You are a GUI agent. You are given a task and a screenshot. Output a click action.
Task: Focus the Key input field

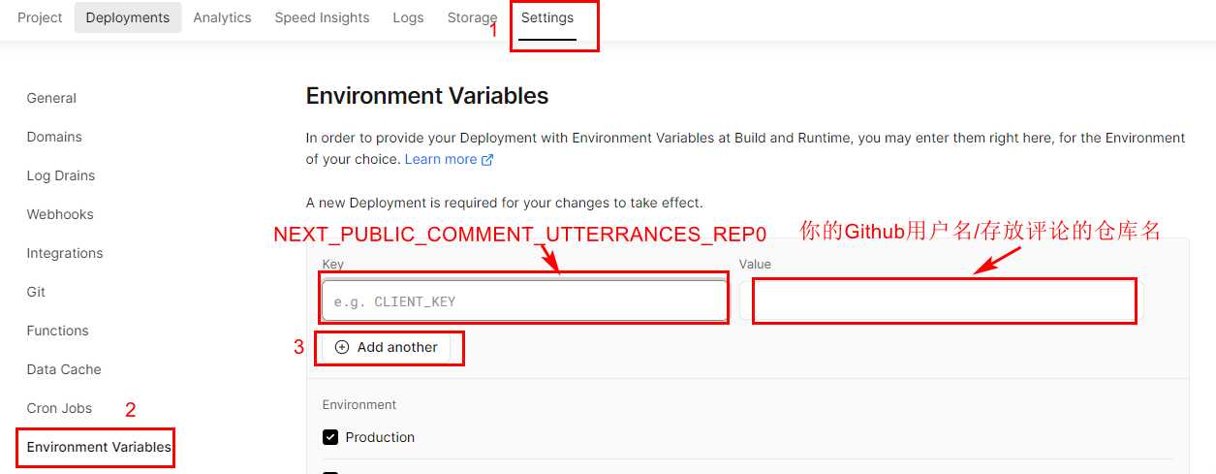[524, 301]
